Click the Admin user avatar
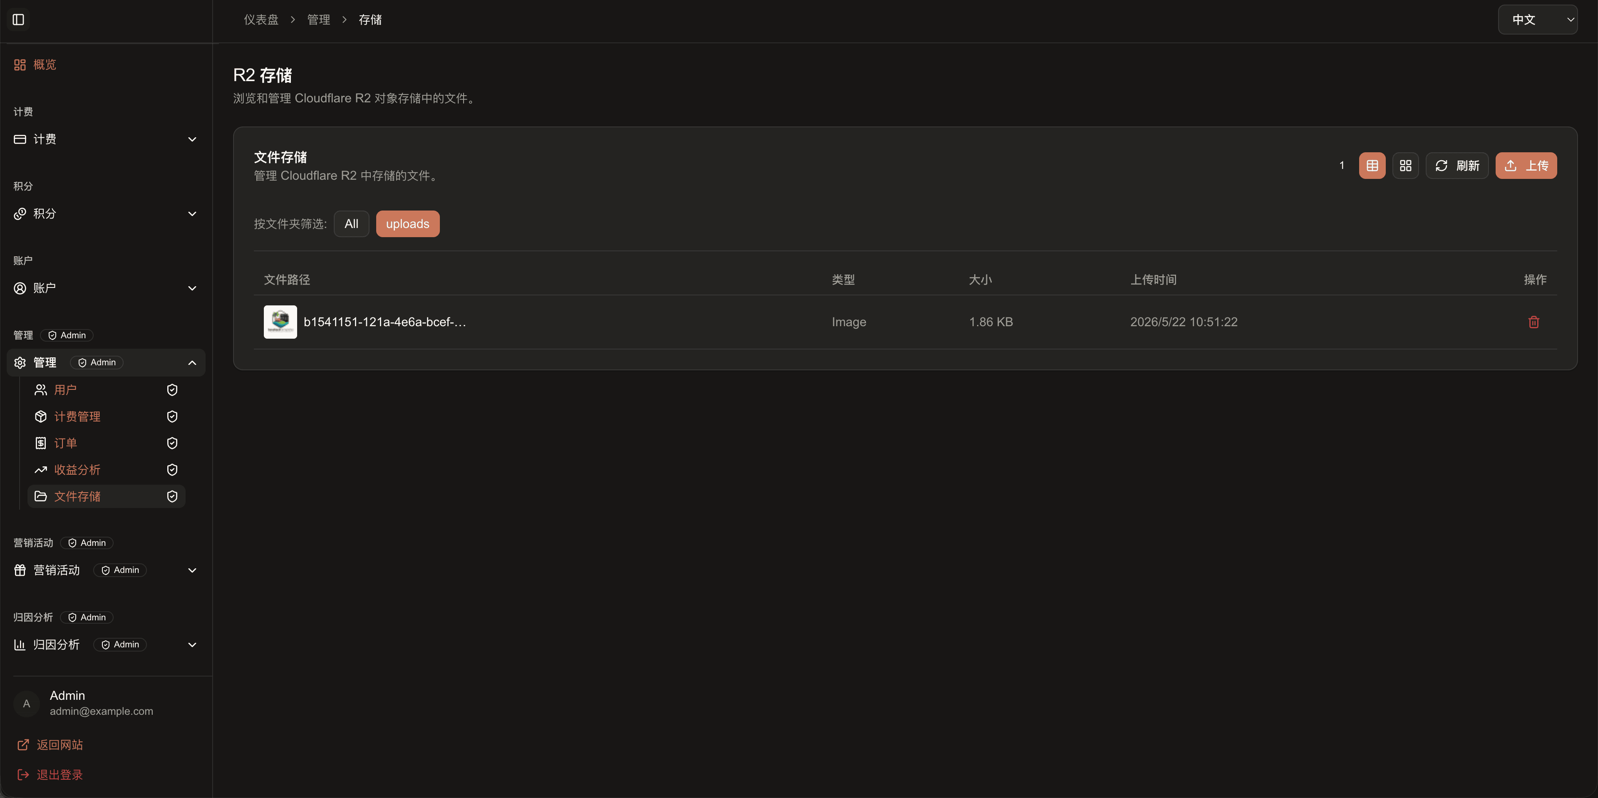1598x798 pixels. pyautogui.click(x=27, y=703)
